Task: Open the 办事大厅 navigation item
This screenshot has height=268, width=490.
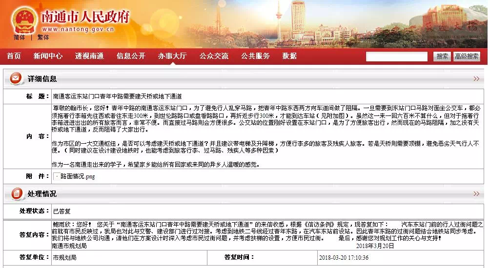Action: tap(172, 56)
